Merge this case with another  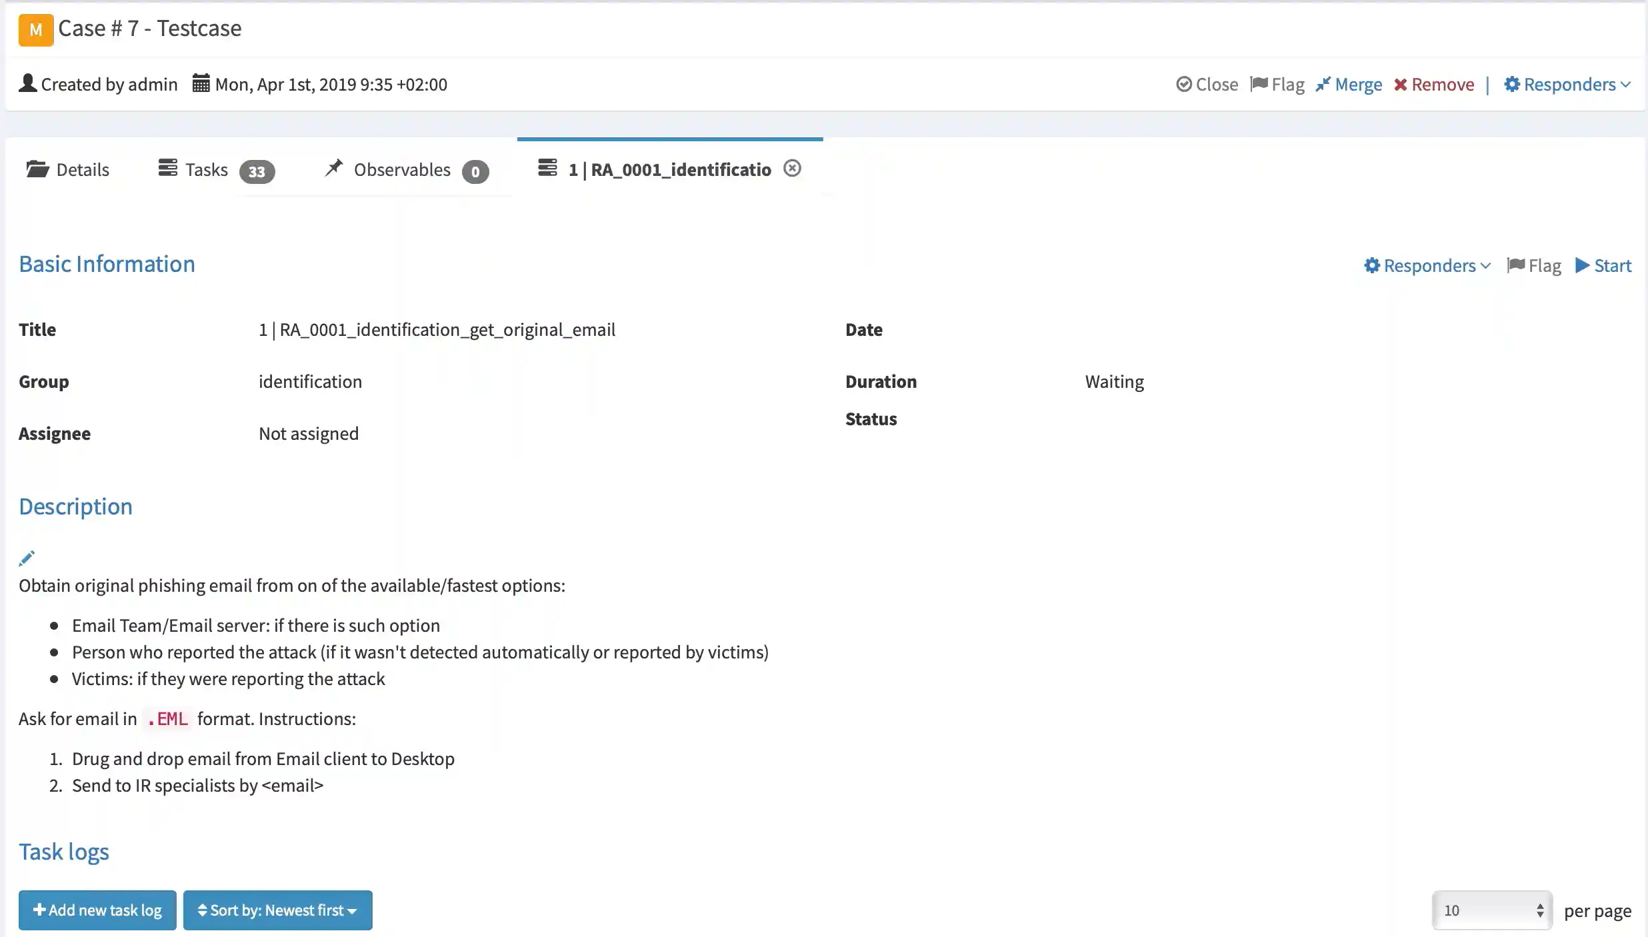[x=1349, y=85]
